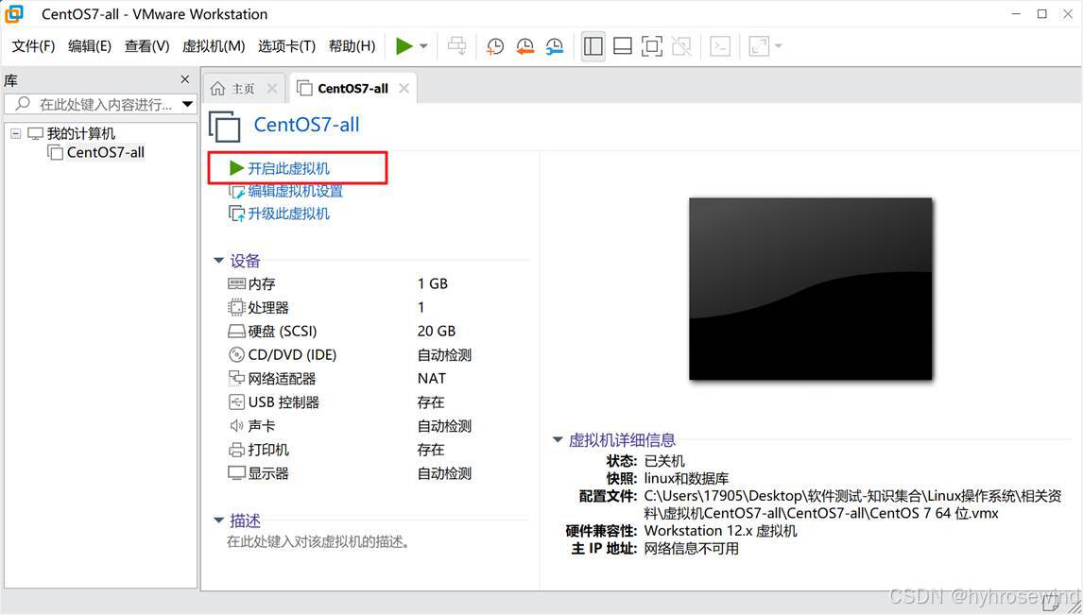Viewport: 1083px width, 615px height.
Task: Click the CentOS7-all VM heading icon
Action: (225, 127)
